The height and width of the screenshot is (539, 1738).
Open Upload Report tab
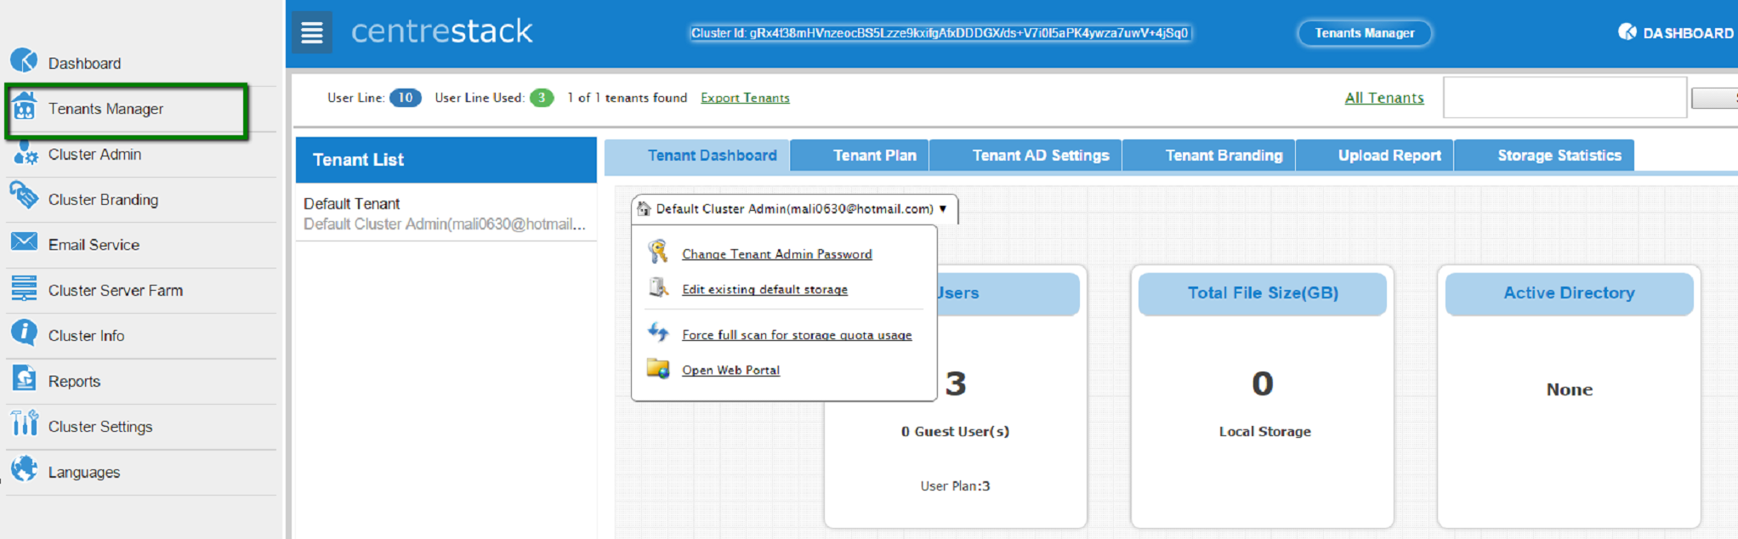coord(1375,156)
